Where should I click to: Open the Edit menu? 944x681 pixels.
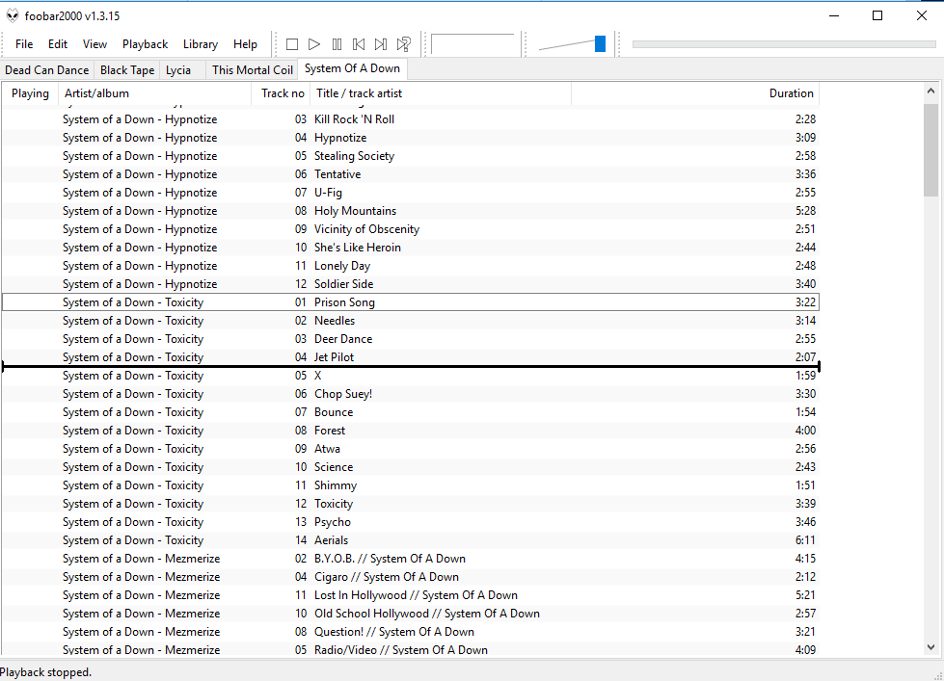[x=58, y=44]
